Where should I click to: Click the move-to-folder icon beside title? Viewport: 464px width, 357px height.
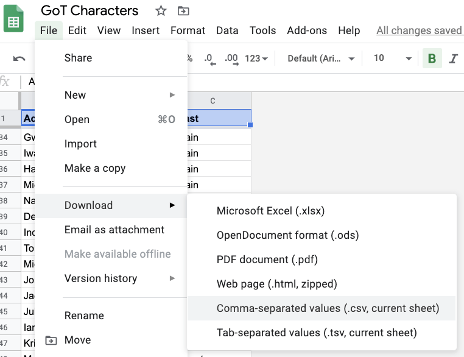183,11
